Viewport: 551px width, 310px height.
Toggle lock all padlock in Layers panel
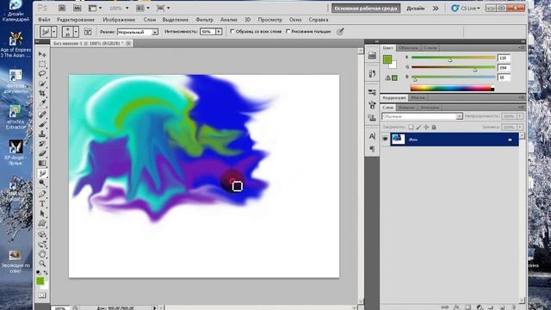tap(434, 127)
